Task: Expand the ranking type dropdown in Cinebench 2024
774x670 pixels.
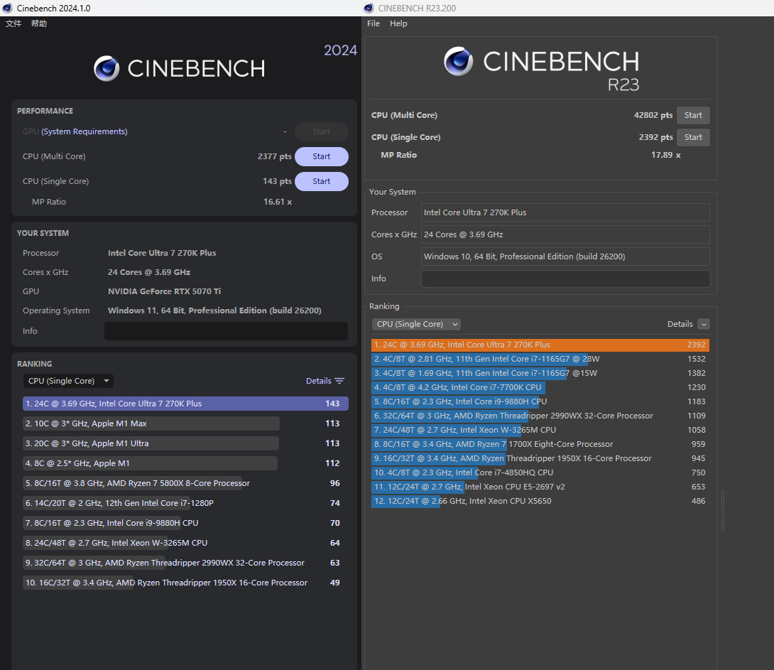Action: click(68, 381)
